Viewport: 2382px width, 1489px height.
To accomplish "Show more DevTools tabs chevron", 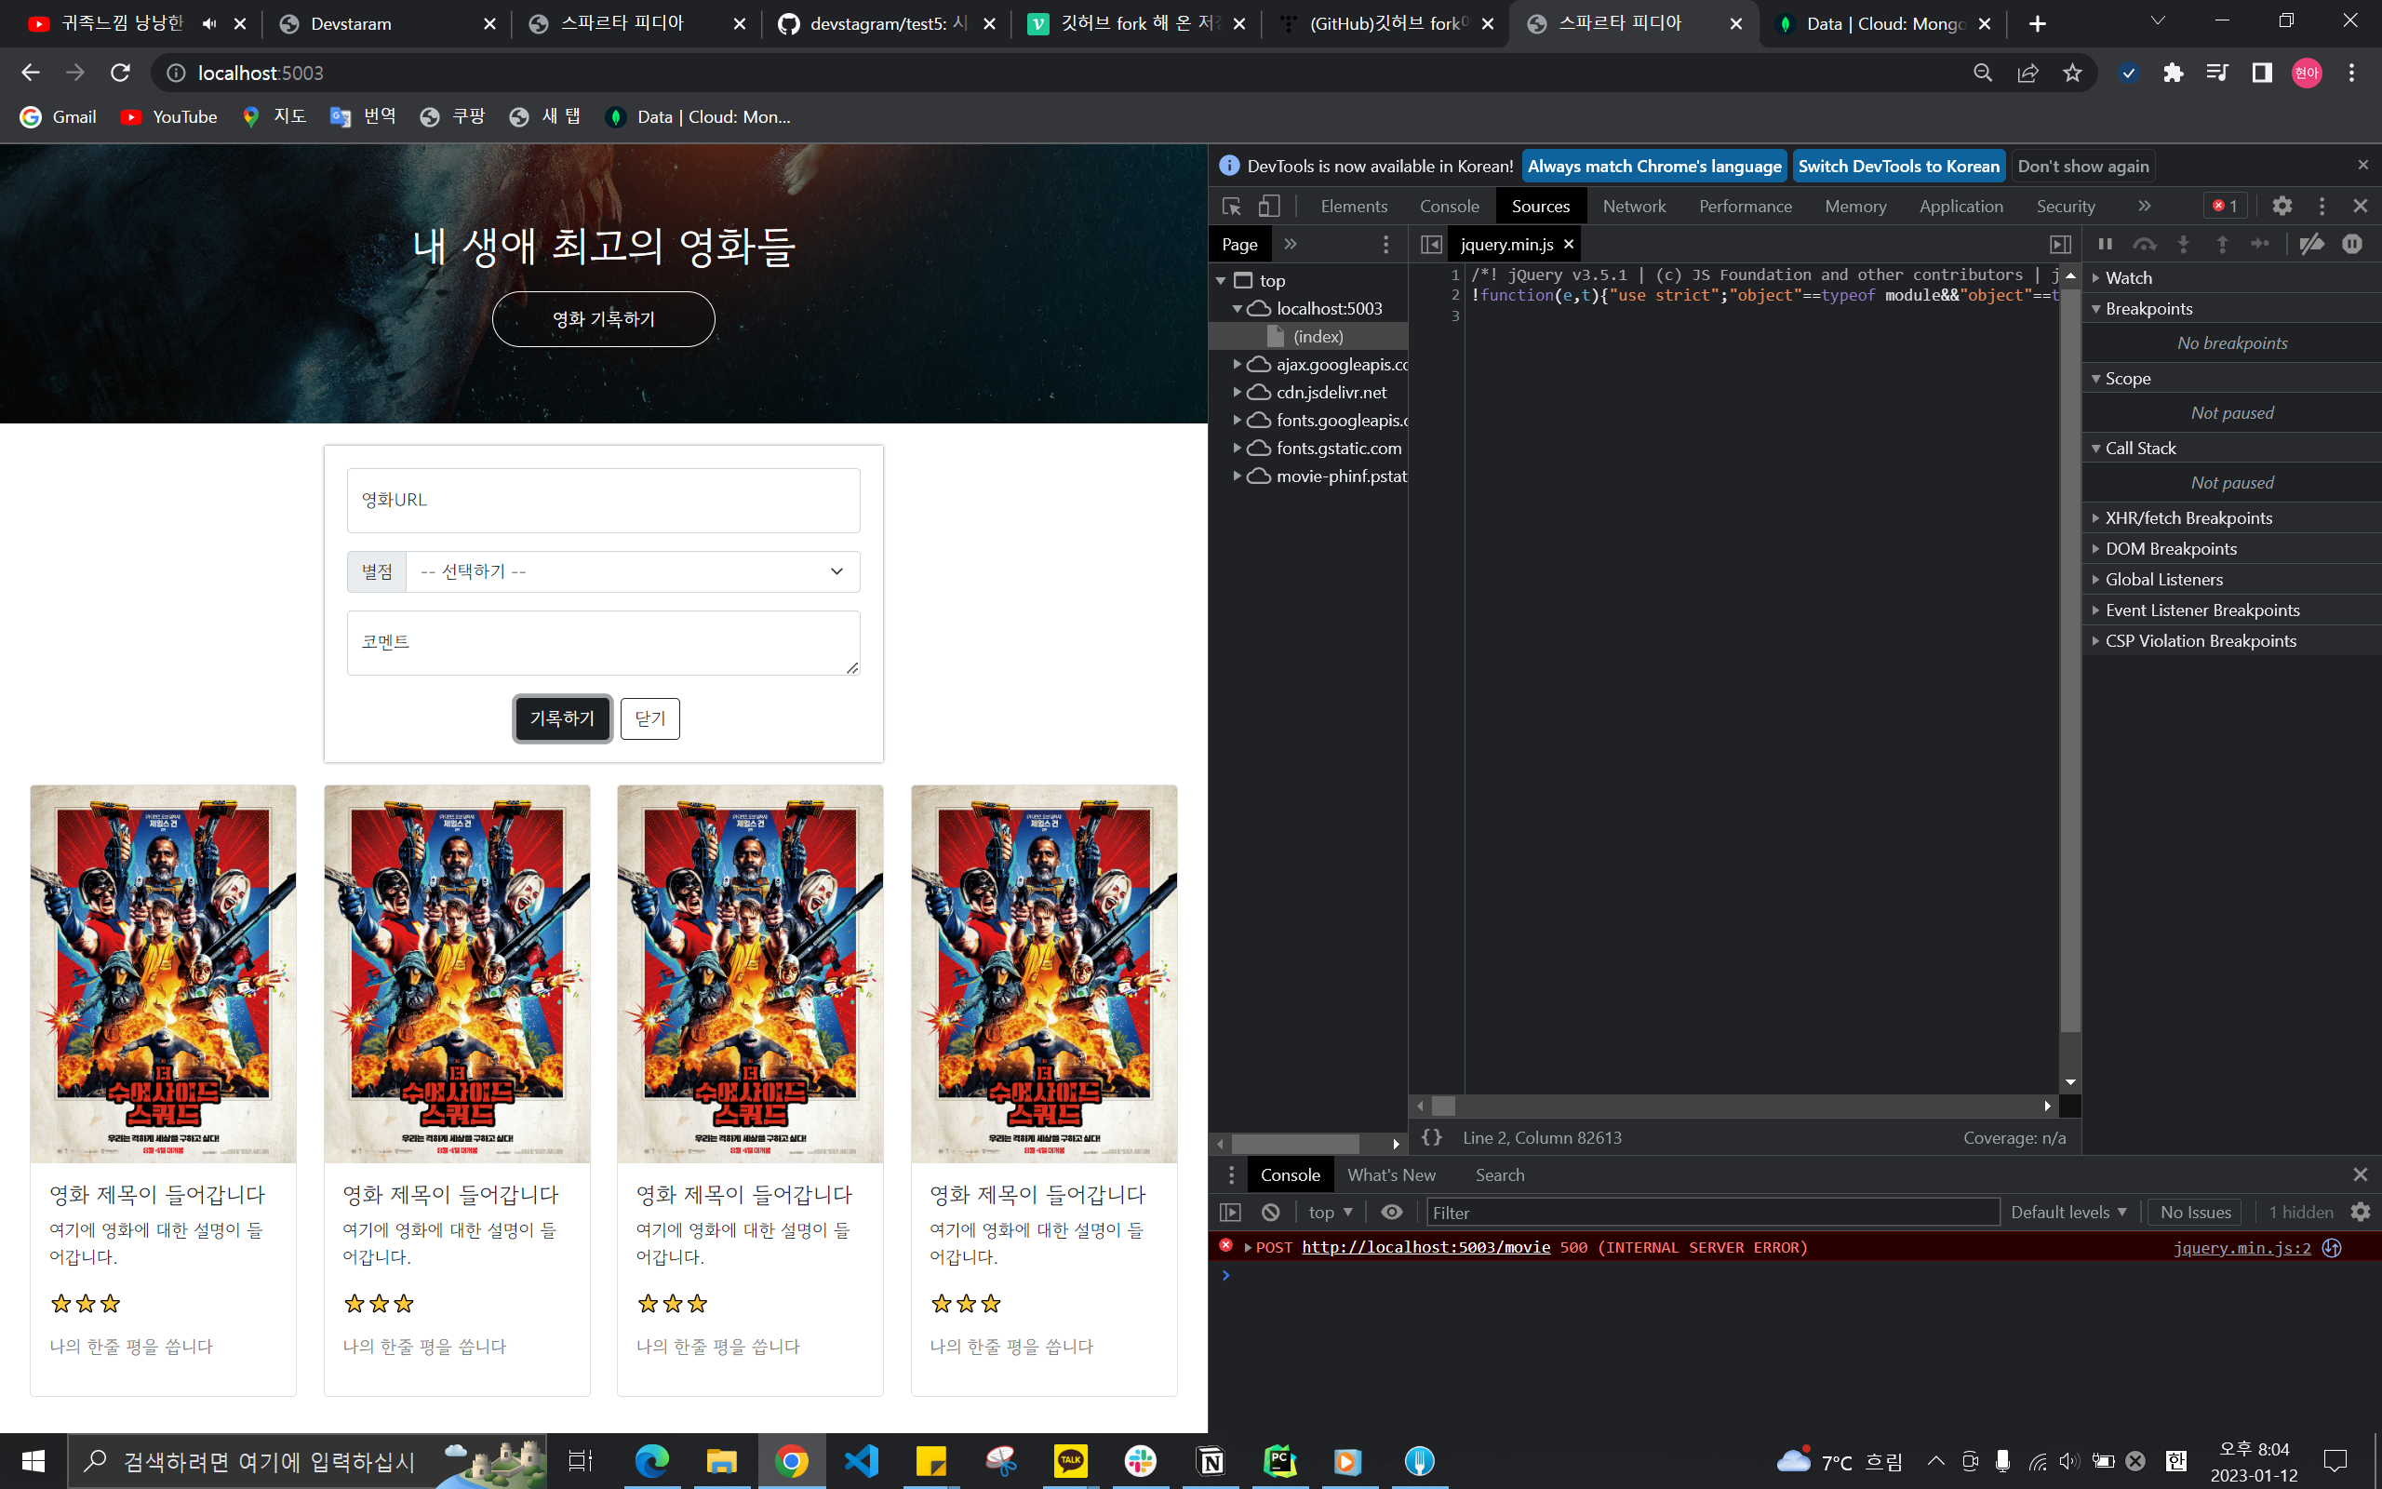I will click(x=2144, y=206).
